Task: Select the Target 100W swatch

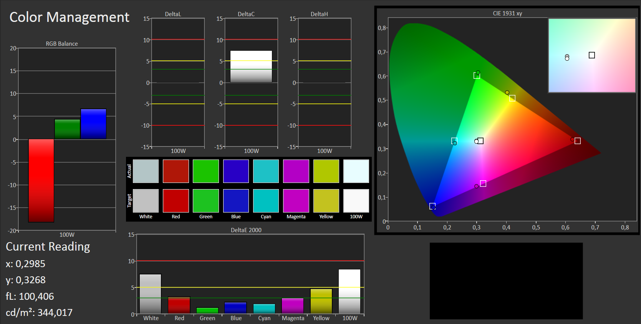Action: [x=356, y=201]
